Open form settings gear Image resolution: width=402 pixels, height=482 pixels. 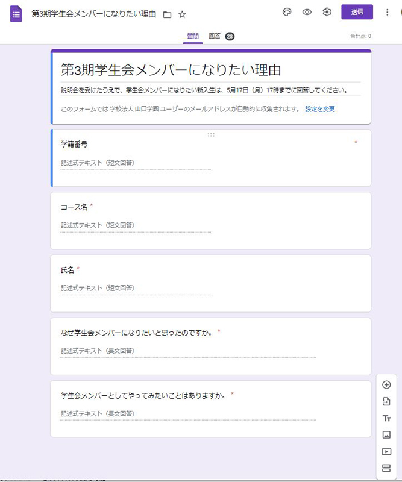tap(327, 12)
